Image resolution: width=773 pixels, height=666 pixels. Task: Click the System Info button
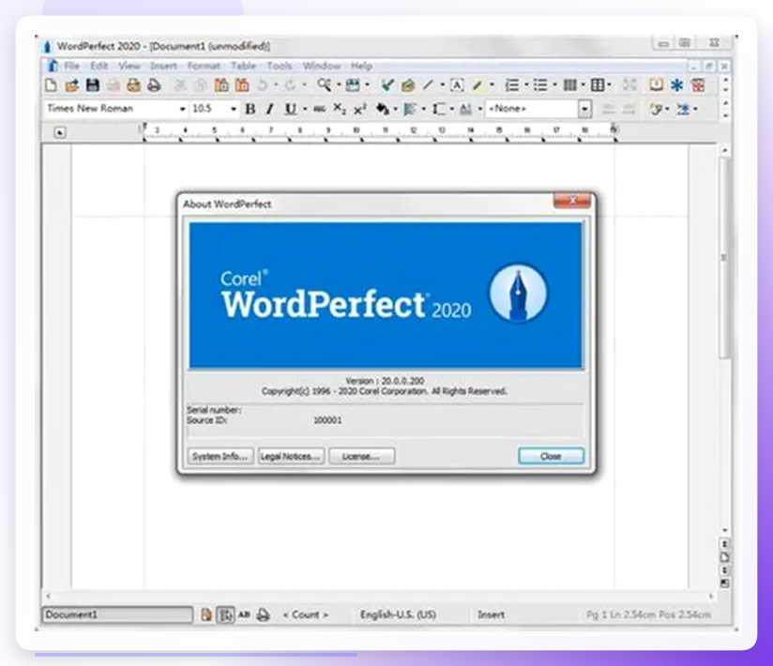click(220, 457)
